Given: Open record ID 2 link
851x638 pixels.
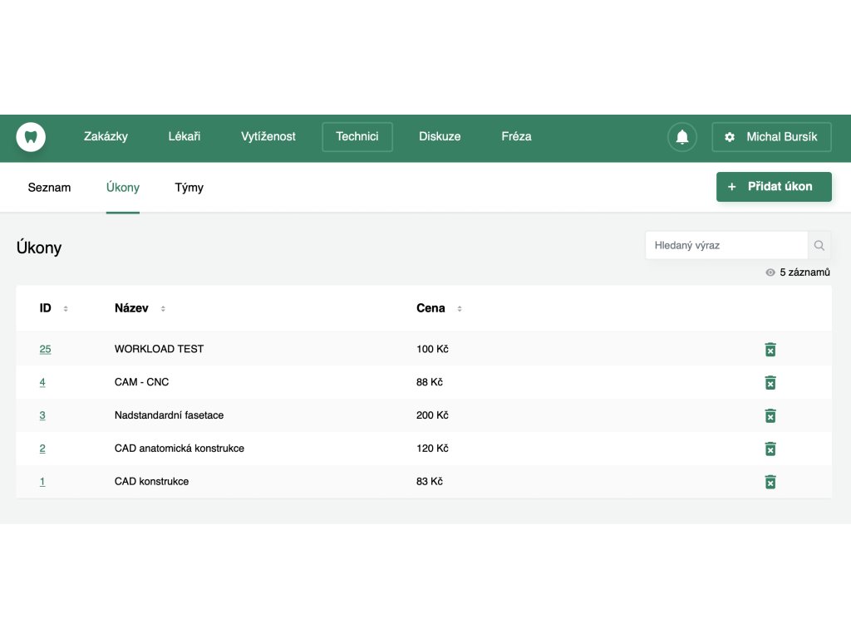Looking at the screenshot, I should click(42, 449).
